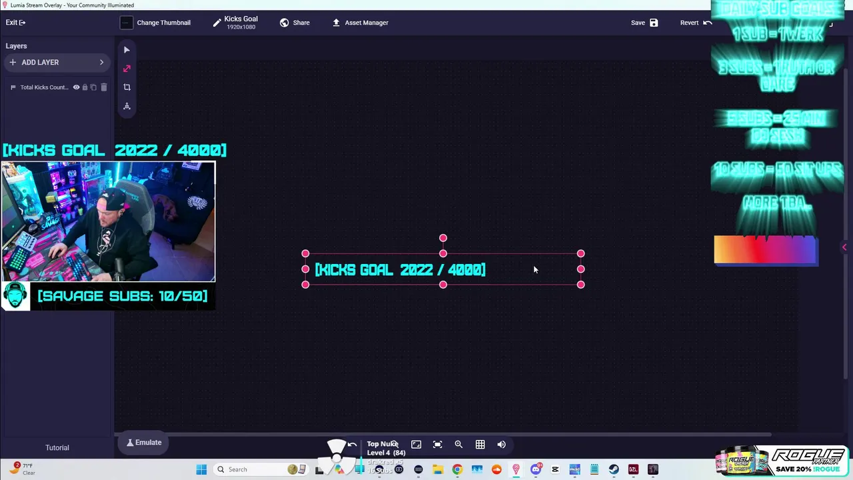Open Google Chrome from taskbar
This screenshot has width=853, height=480.
tap(457, 469)
